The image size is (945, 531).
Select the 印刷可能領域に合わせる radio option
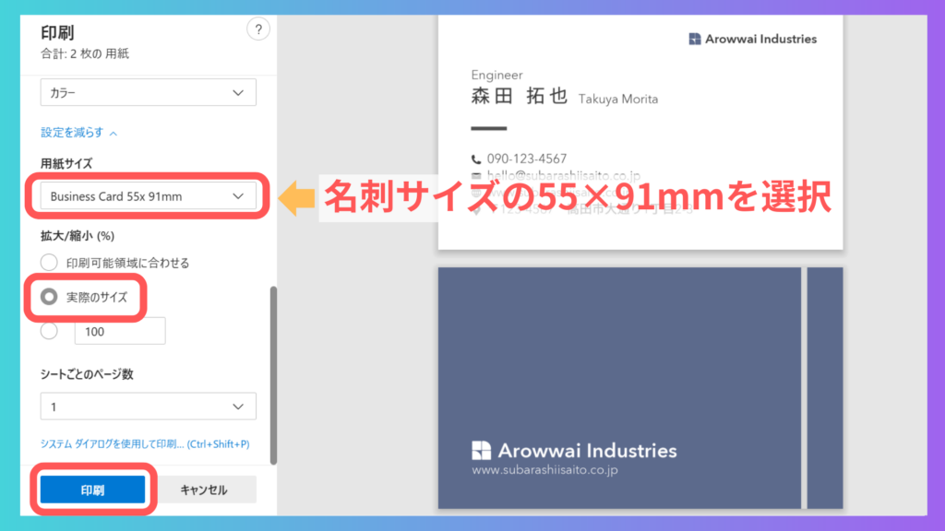click(49, 263)
